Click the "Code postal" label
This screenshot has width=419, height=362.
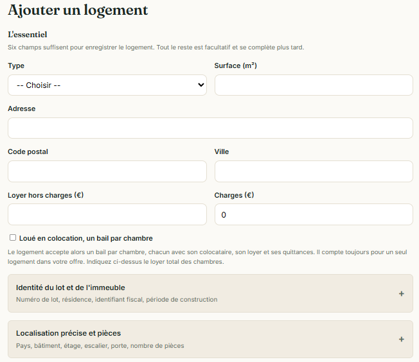pyautogui.click(x=28, y=151)
